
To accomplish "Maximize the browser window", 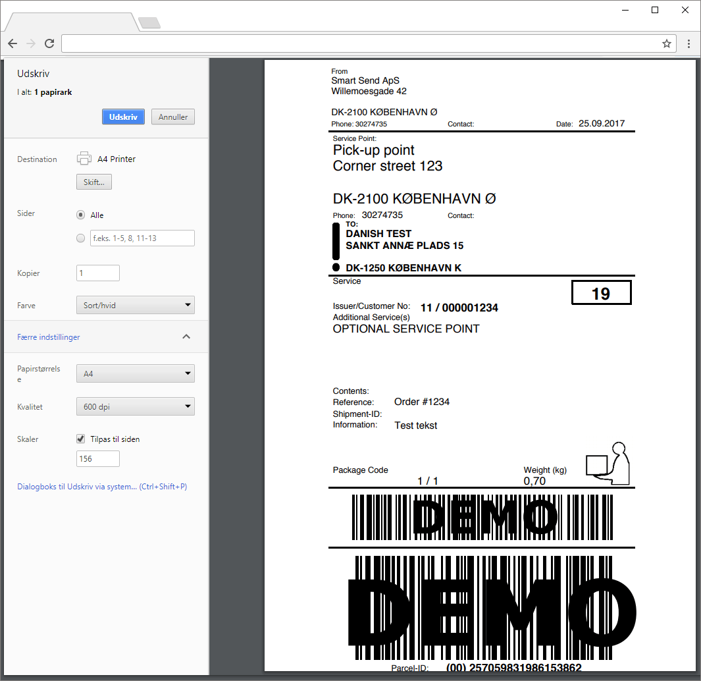I will click(x=654, y=10).
